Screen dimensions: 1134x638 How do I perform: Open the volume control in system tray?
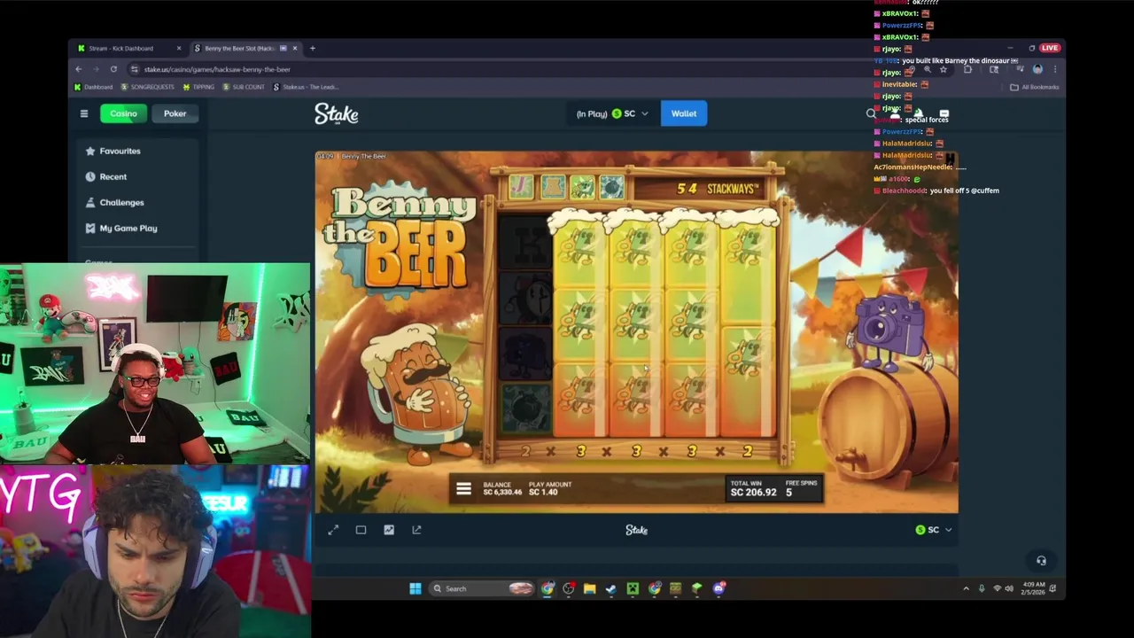pyautogui.click(x=1008, y=588)
